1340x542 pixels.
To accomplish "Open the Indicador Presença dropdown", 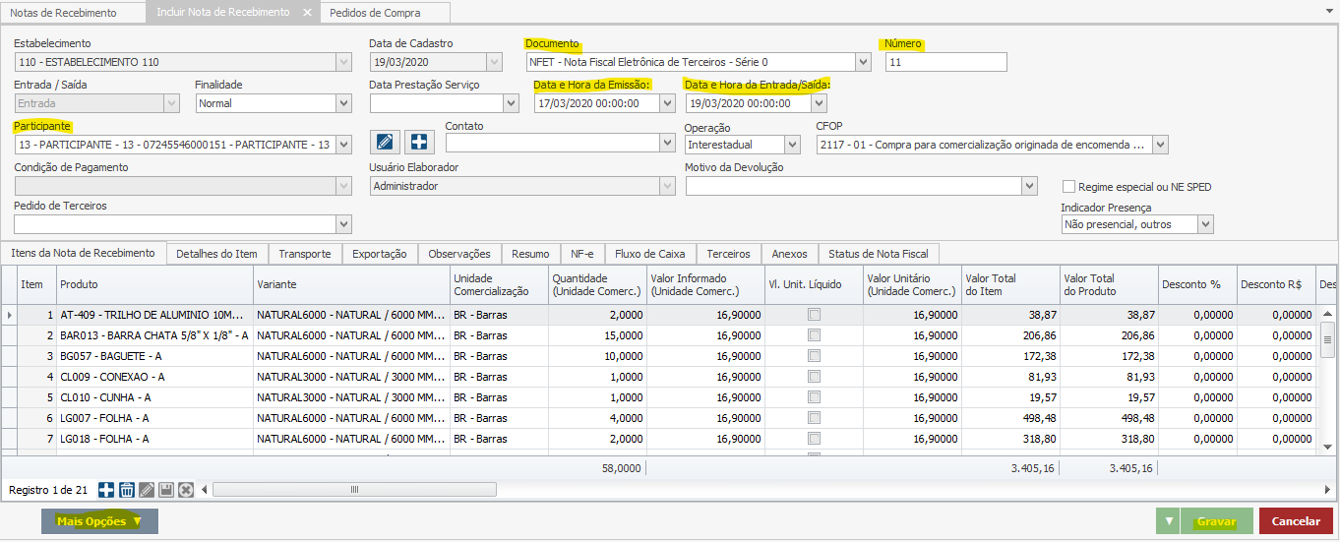I will point(1205,224).
